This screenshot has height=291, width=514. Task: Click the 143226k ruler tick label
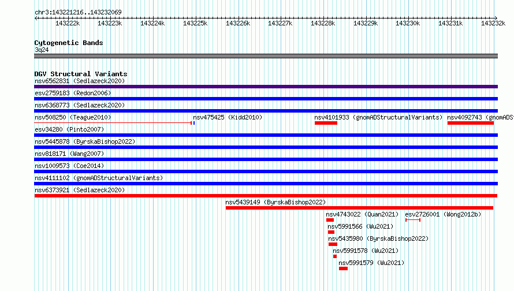238,23
